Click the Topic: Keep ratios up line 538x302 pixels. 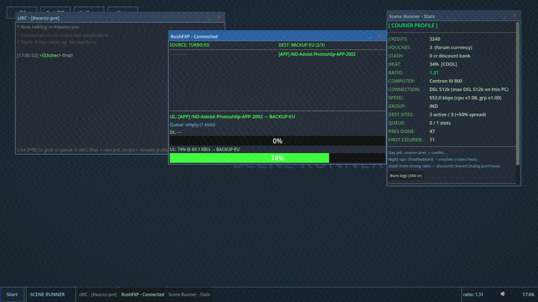[x=57, y=42]
